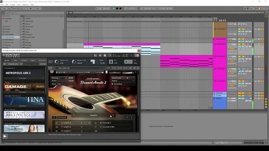Click the settings icon left of Auto Chords
This screenshot has width=269, height=151.
tap(54, 117)
